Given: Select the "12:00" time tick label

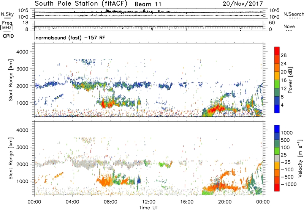Looking at the screenshot, I should click(149, 202).
